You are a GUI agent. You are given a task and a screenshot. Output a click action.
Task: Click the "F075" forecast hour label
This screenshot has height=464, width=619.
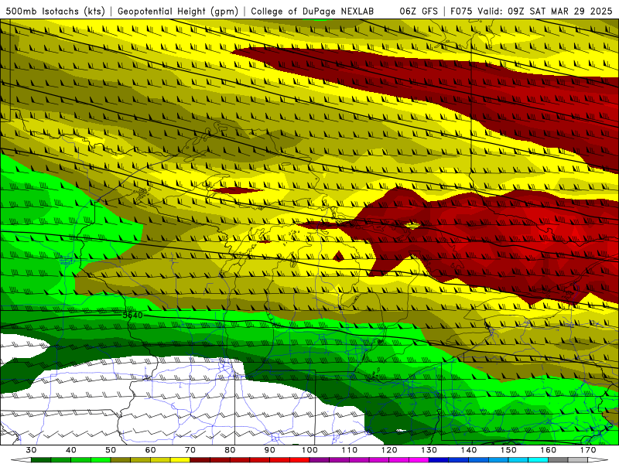461,11
